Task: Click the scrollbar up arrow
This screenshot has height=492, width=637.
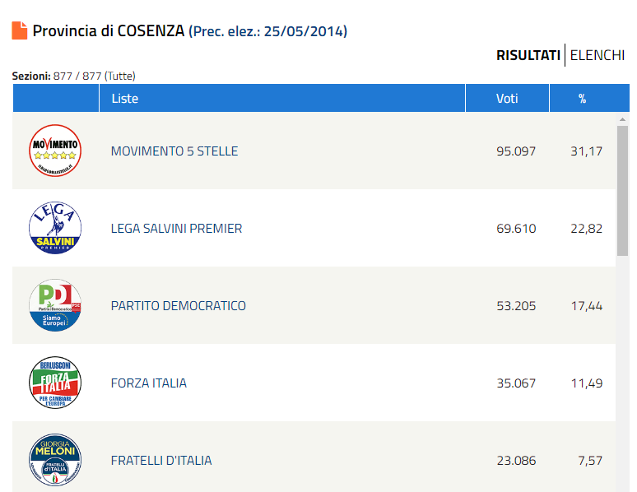Action: pos(622,119)
